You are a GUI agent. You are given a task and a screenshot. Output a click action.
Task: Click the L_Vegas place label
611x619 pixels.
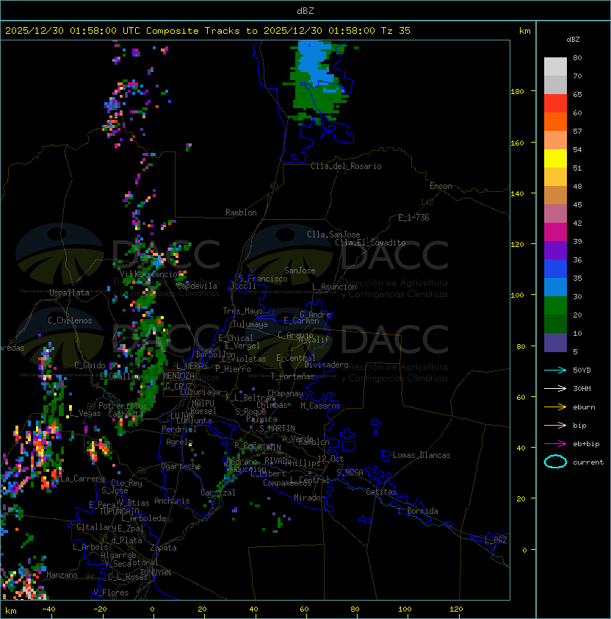85,413
